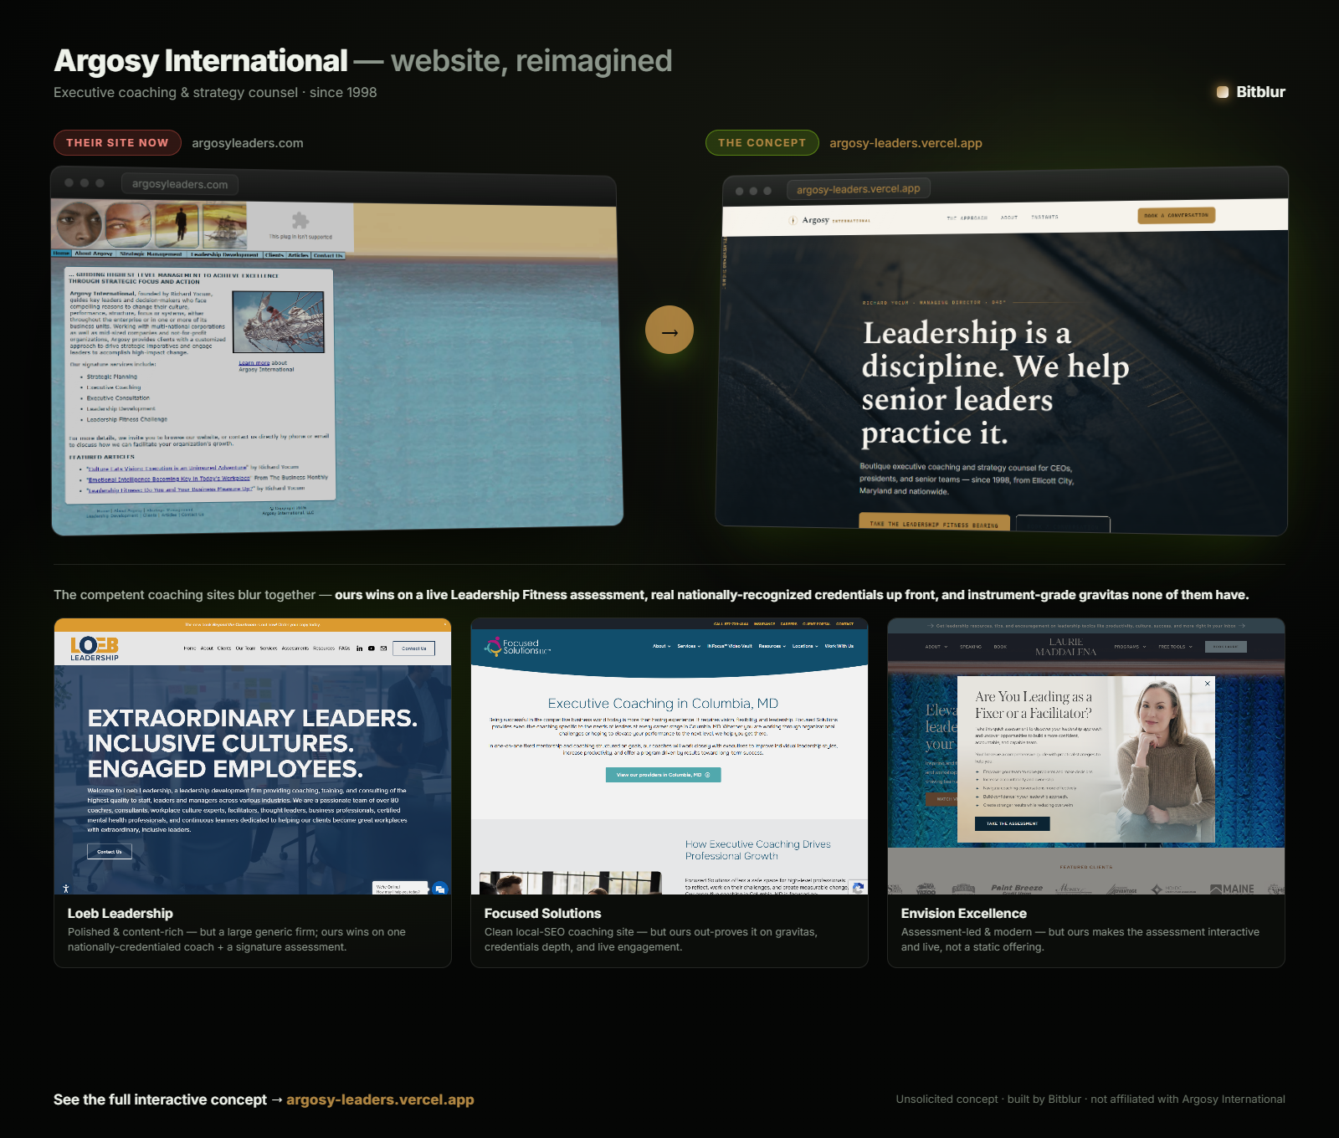Click Learn more link on old Argosy site
Image resolution: width=1339 pixels, height=1138 pixels.
click(254, 363)
